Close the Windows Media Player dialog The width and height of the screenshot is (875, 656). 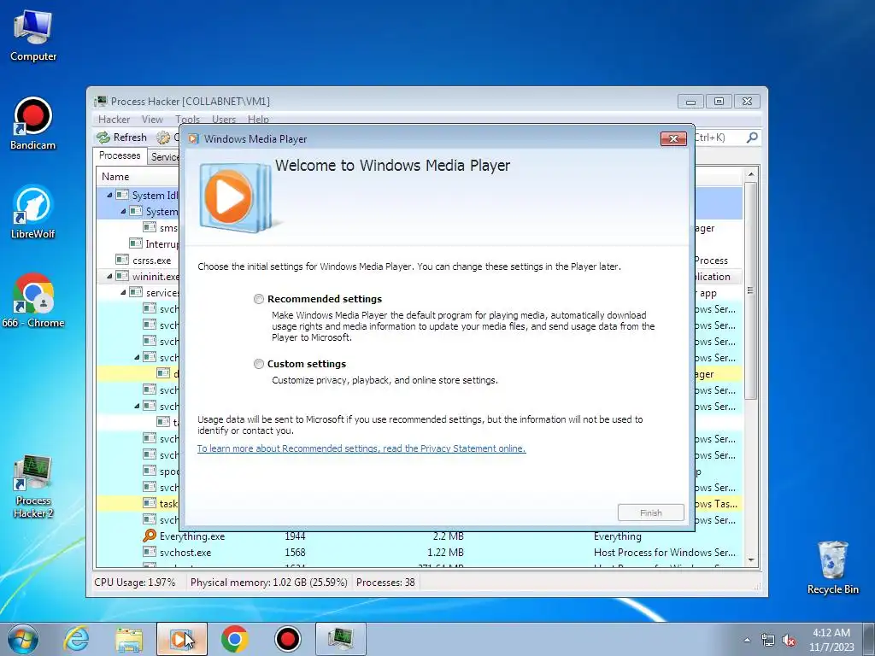pos(673,139)
